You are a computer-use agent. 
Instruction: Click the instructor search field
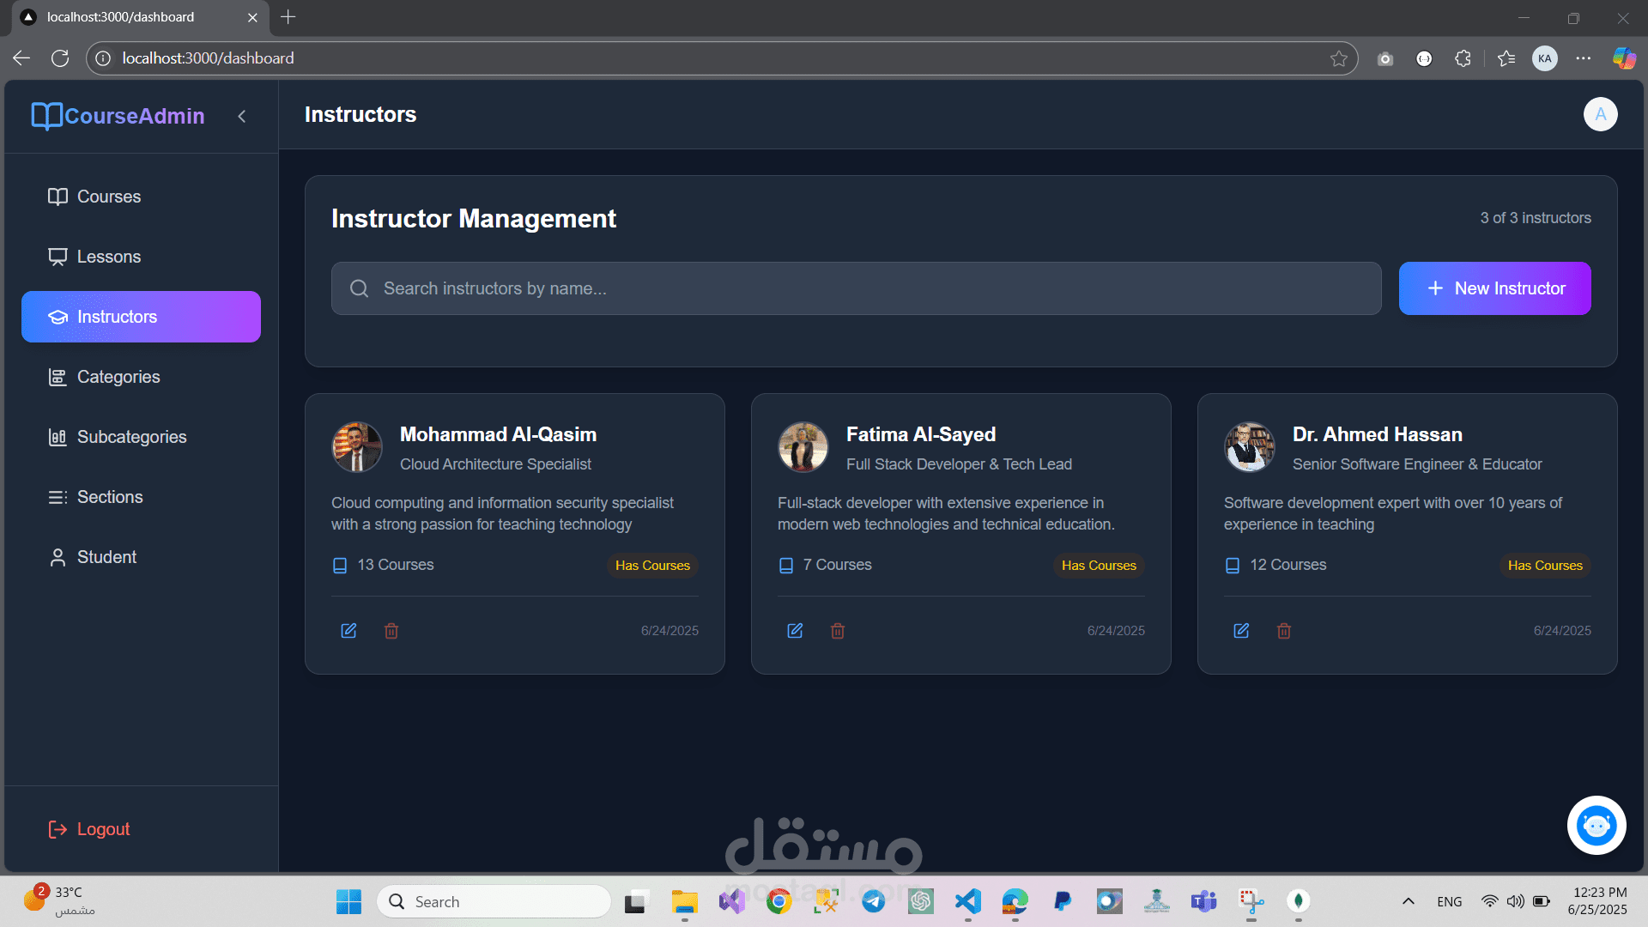click(x=856, y=288)
